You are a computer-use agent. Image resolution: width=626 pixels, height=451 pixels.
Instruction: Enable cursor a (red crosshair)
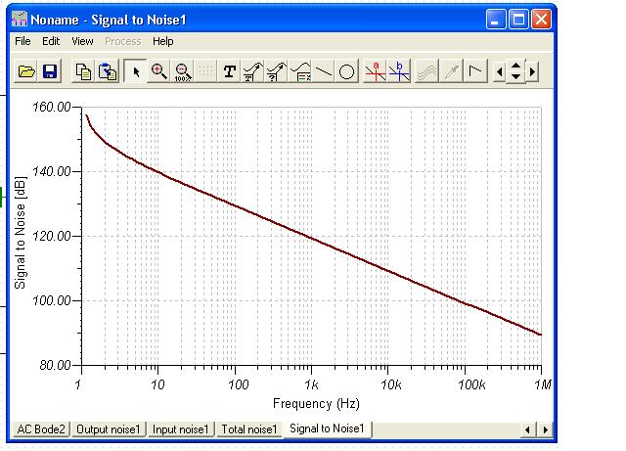[376, 71]
